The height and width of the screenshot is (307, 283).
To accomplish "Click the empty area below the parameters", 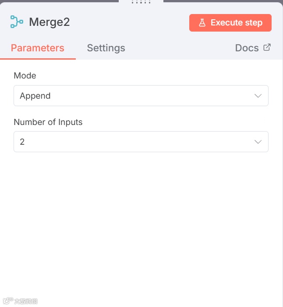I will click(141, 219).
